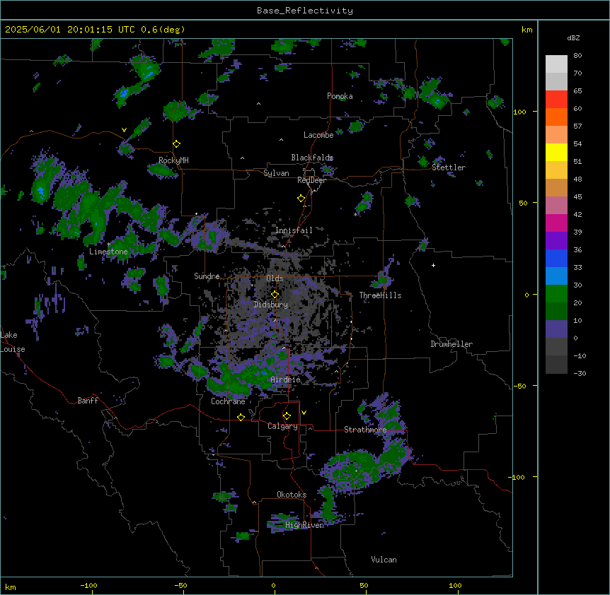The image size is (610, 595).
Task: Click the ThreeHills label
Action: (380, 295)
